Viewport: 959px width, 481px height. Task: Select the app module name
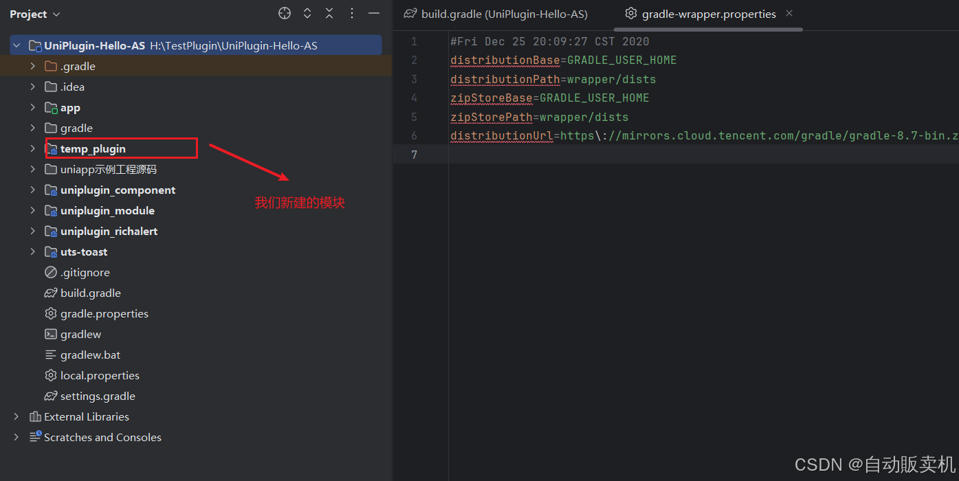click(x=70, y=108)
